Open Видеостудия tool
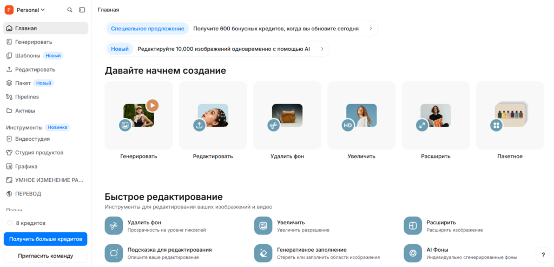Image resolution: width=554 pixels, height=267 pixels. [45, 139]
